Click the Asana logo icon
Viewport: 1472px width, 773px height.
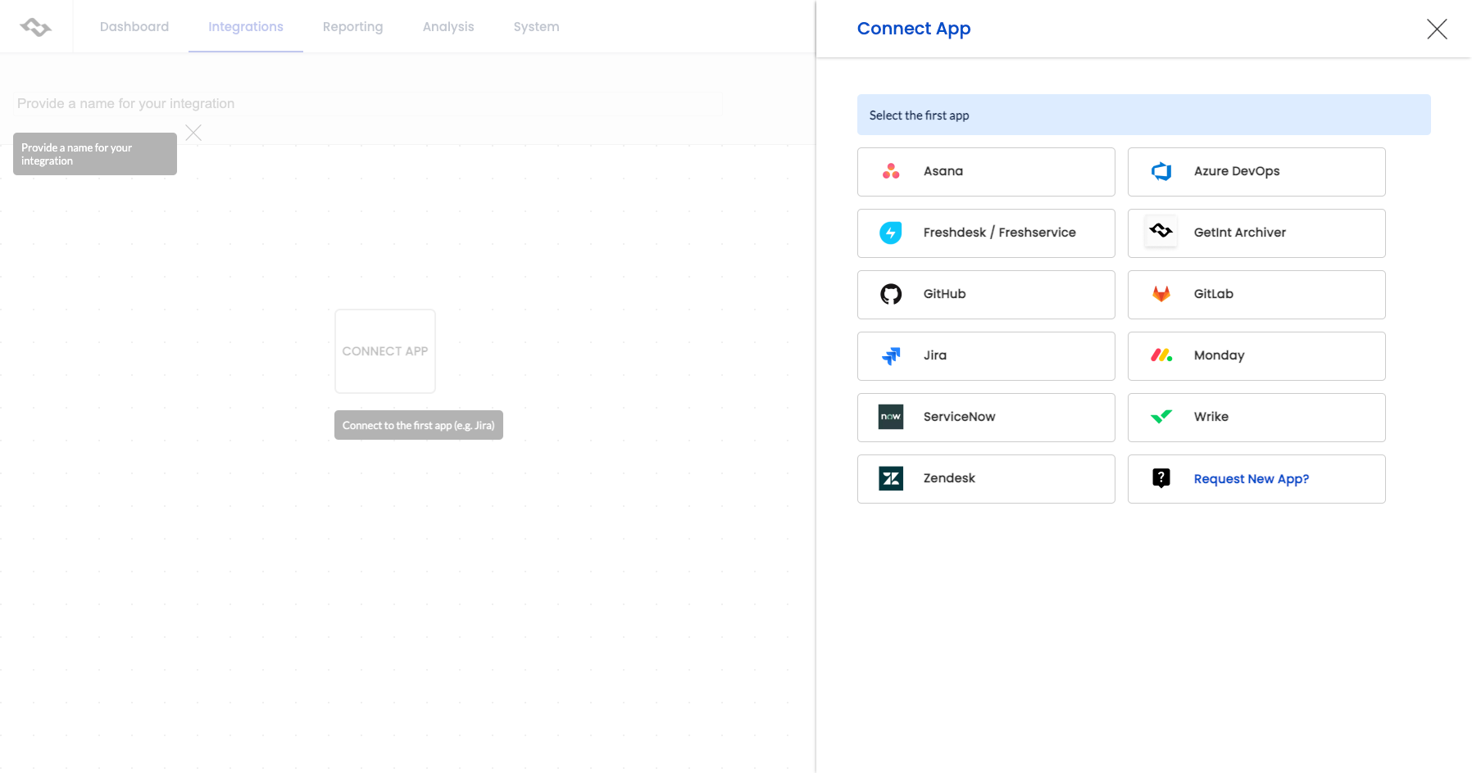891,171
